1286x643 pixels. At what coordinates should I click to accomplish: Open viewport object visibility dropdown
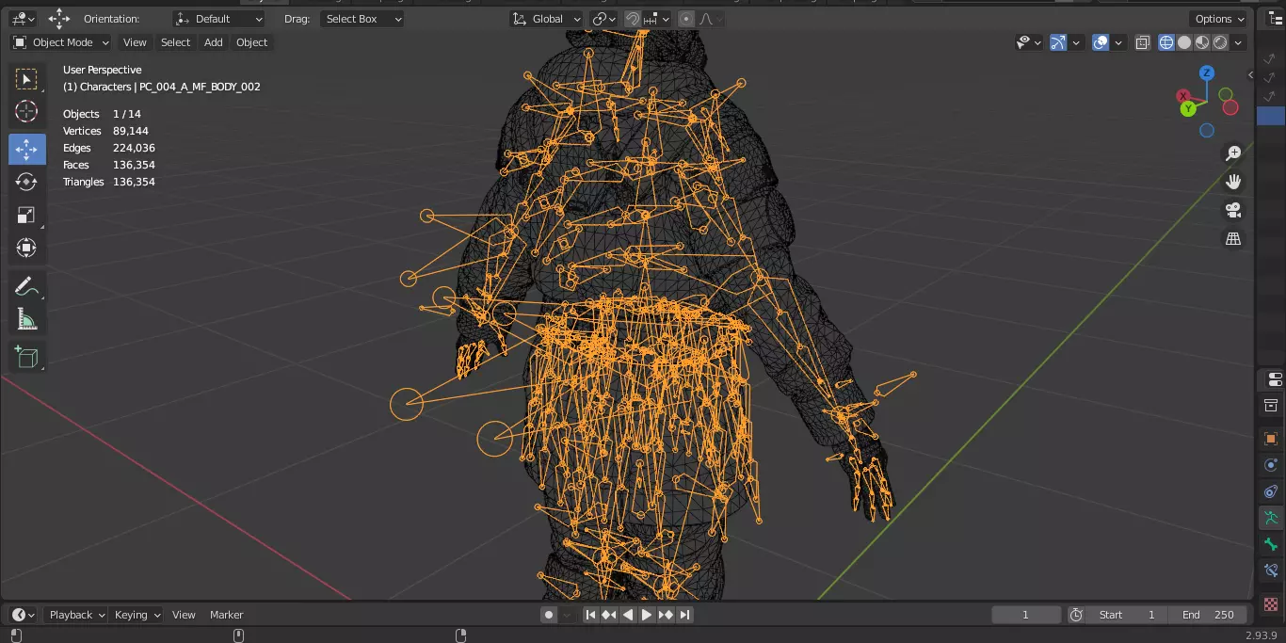[1028, 42]
